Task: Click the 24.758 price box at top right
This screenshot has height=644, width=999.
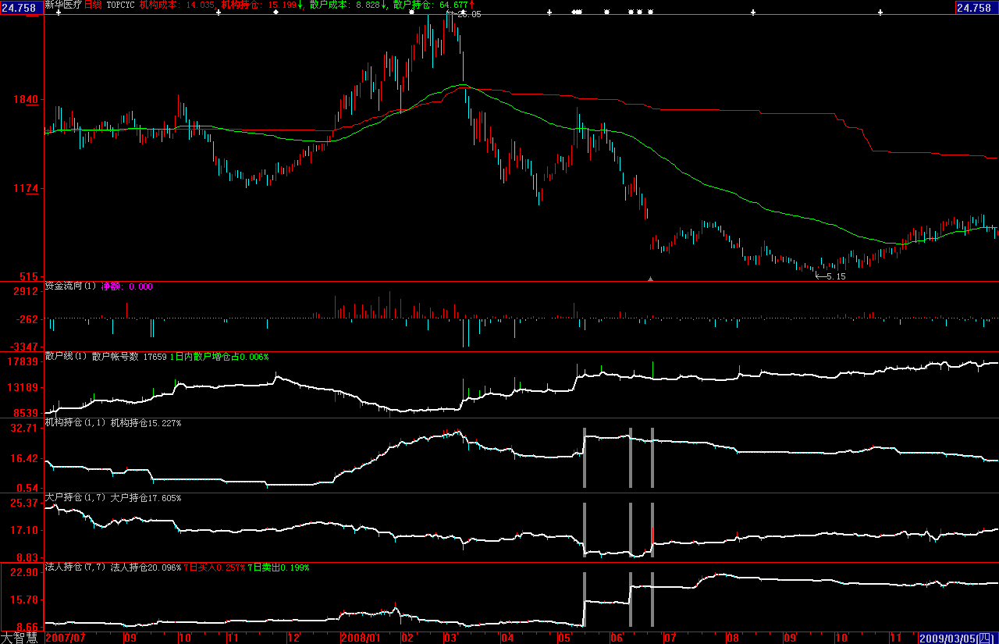Action: (976, 7)
